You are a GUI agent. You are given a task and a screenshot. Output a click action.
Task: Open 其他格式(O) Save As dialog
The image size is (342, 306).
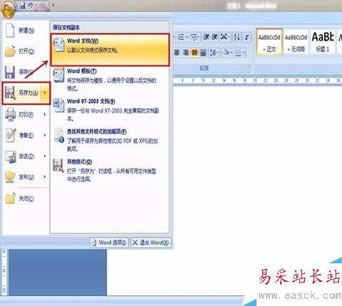point(110,170)
